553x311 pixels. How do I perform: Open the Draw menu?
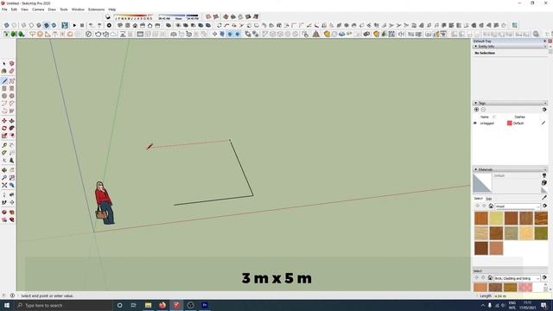point(52,10)
